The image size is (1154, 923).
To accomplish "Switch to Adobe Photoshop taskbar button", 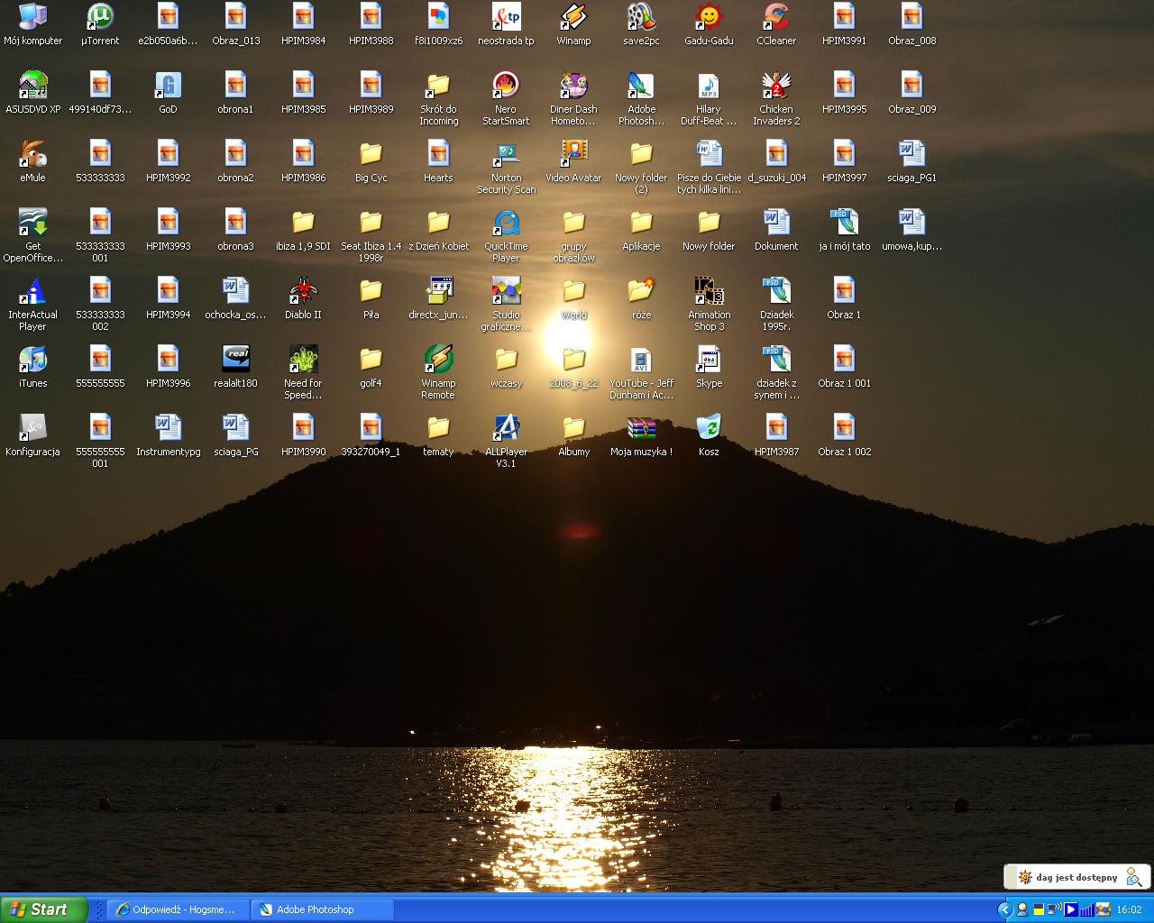I will tap(322, 909).
